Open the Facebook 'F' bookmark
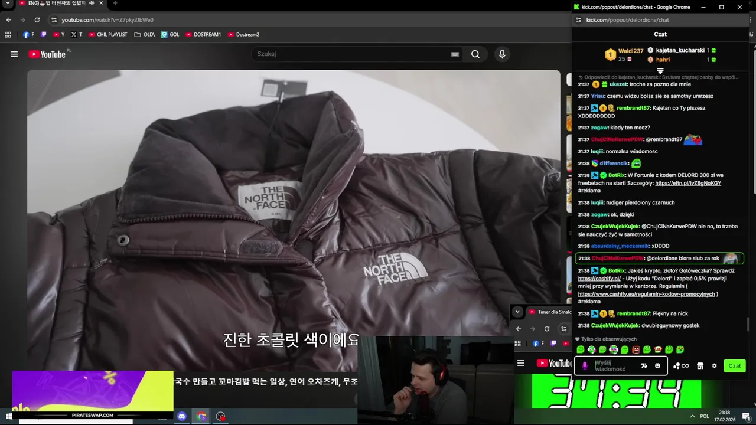This screenshot has height=425, width=756. (28, 35)
